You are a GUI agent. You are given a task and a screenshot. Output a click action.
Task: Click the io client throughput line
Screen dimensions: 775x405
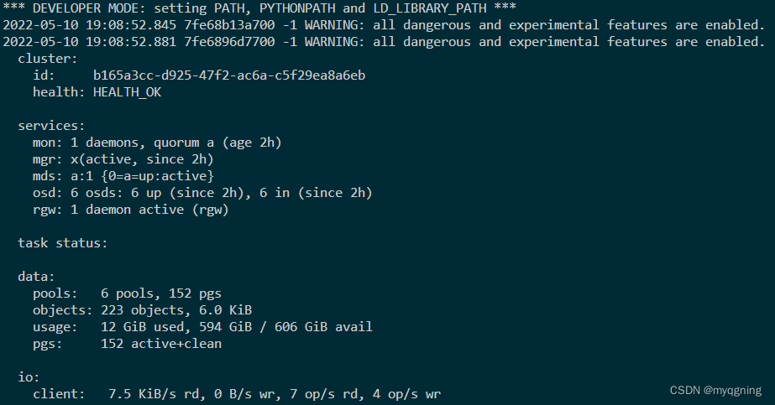point(237,393)
